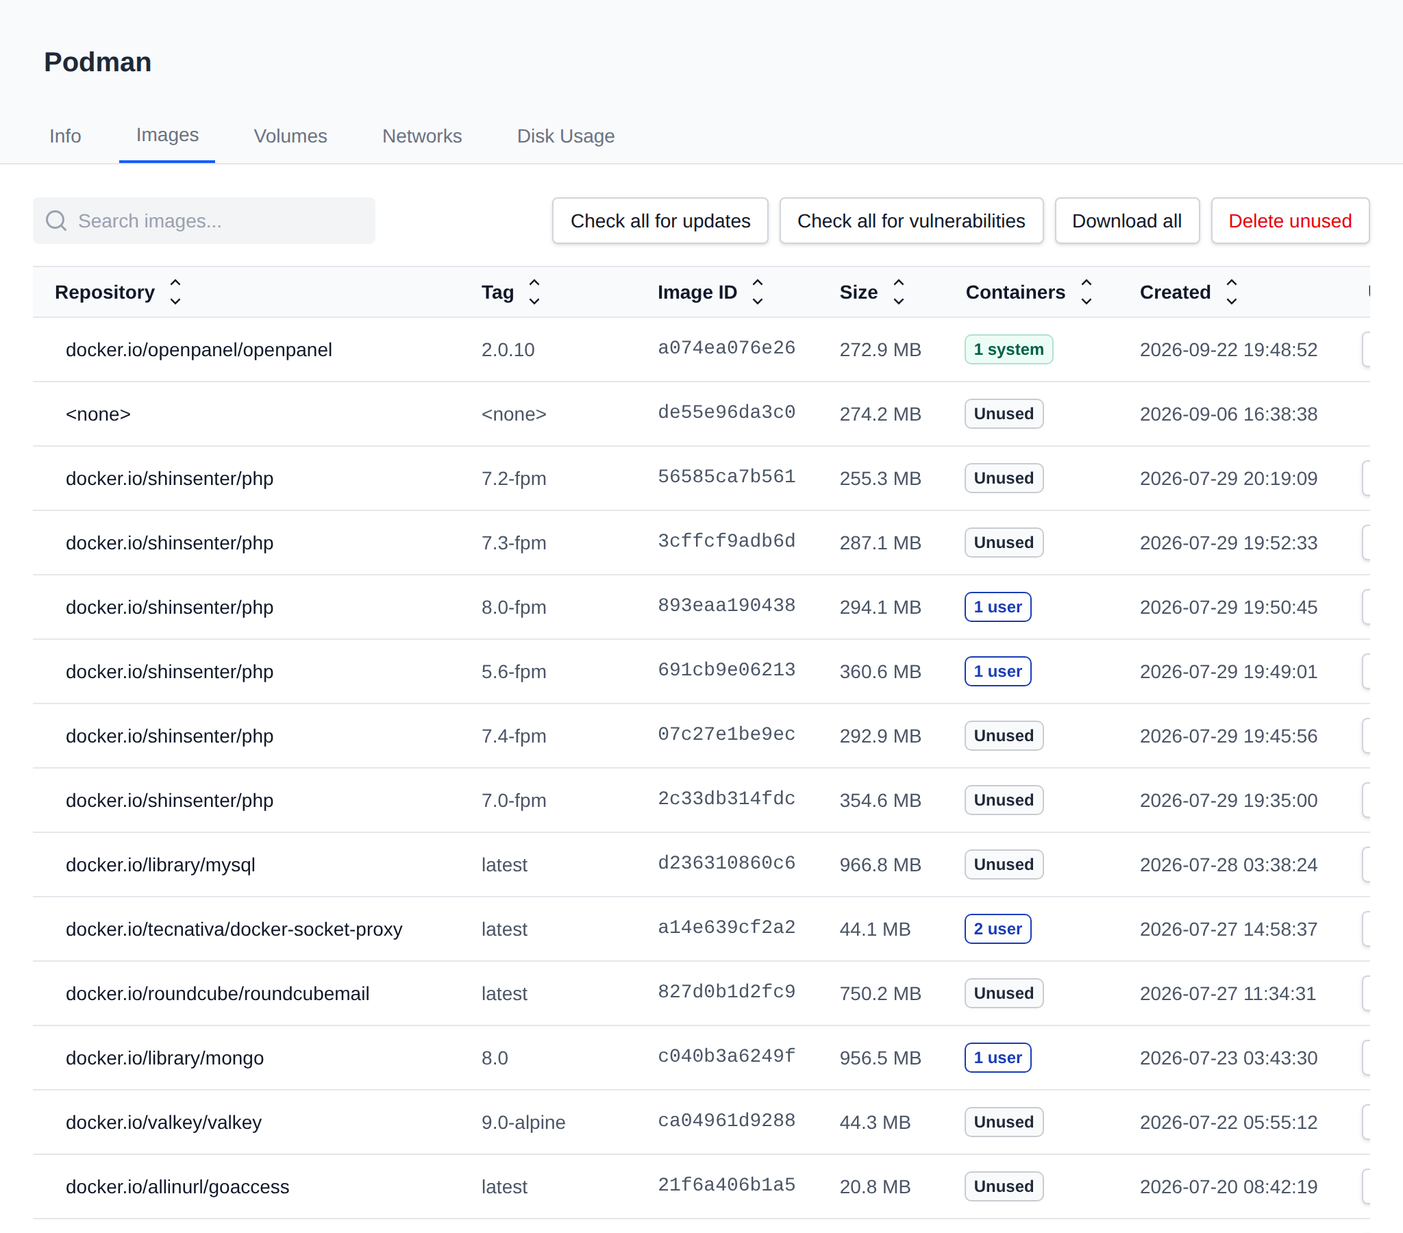The height and width of the screenshot is (1233, 1403).
Task: Go to the Networks tab
Action: (x=421, y=136)
